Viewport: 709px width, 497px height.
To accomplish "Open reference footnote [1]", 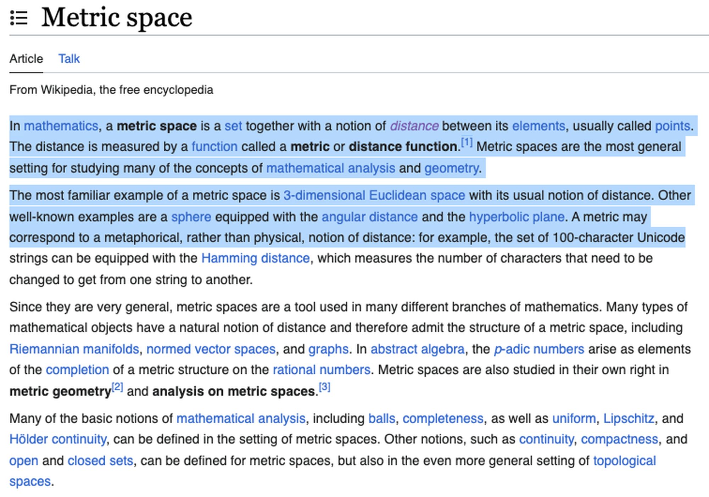I will coord(467,143).
